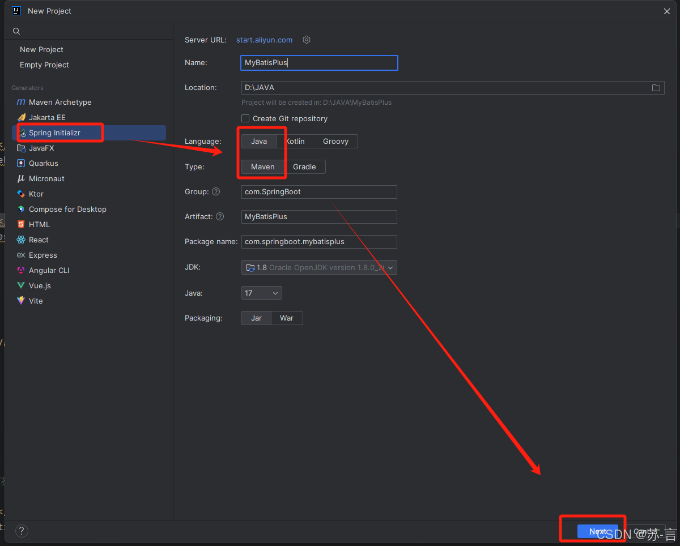Select Empty Project in sidebar
The width and height of the screenshot is (680, 546).
pos(44,65)
